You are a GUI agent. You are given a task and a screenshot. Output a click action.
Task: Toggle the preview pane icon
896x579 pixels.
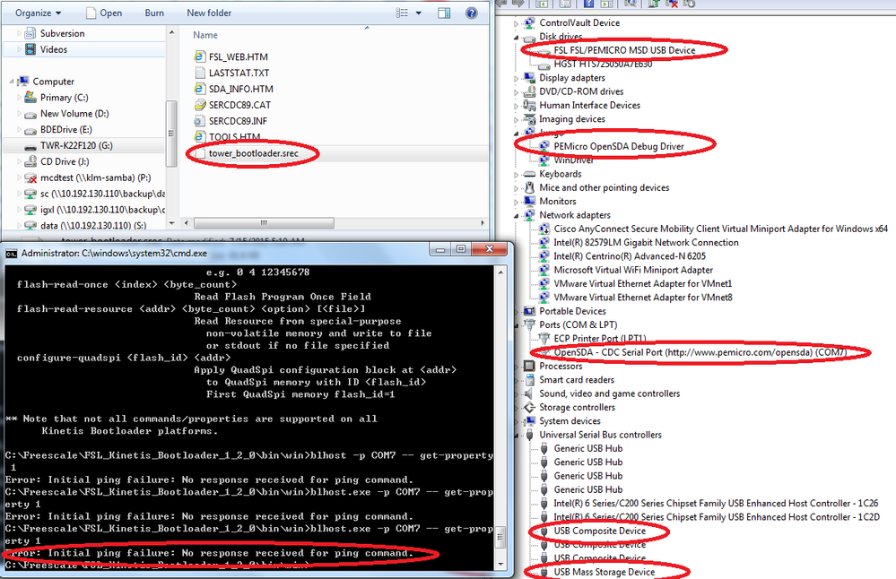coord(444,13)
